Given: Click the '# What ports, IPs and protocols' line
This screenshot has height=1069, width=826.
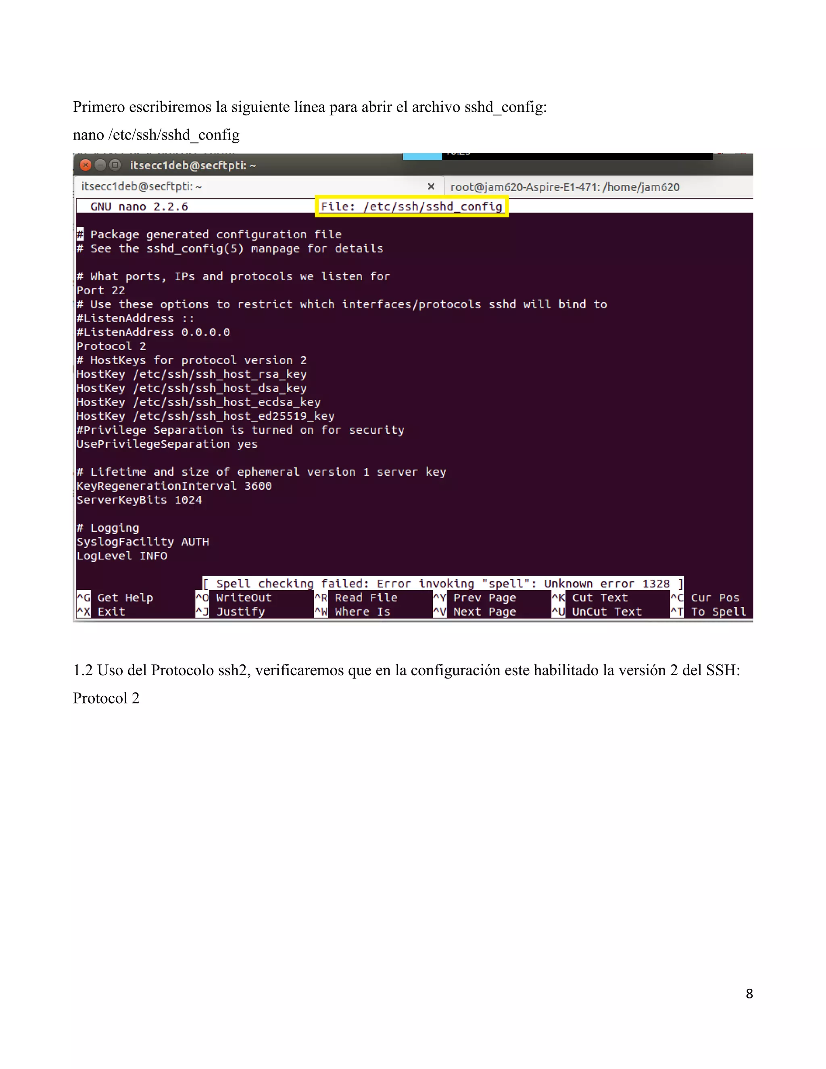Looking at the screenshot, I should tap(234, 277).
